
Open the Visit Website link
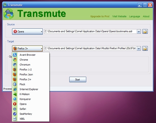119,16
